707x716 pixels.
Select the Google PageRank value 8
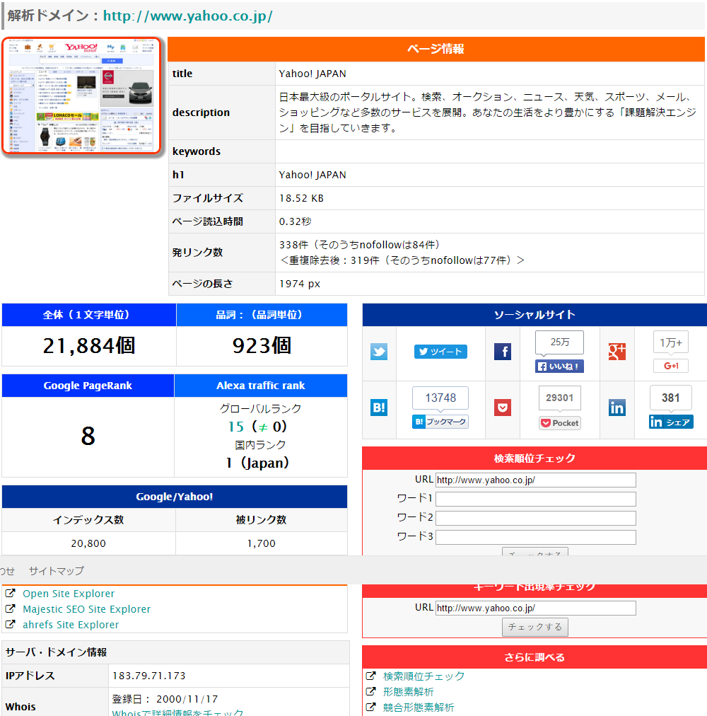[88, 436]
